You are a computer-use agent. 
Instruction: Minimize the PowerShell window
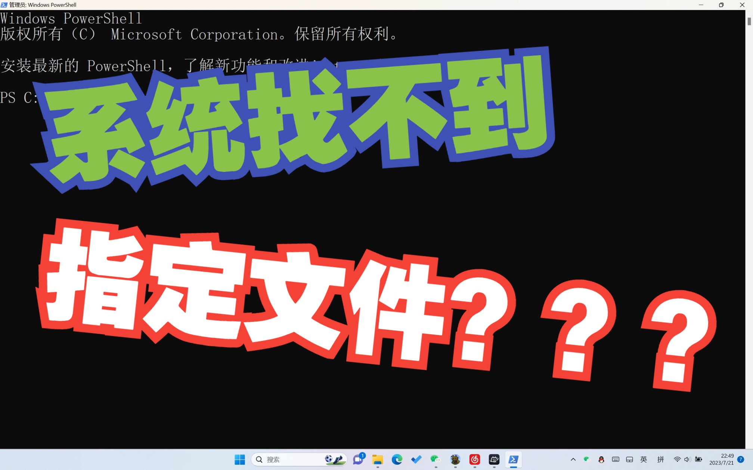(701, 5)
